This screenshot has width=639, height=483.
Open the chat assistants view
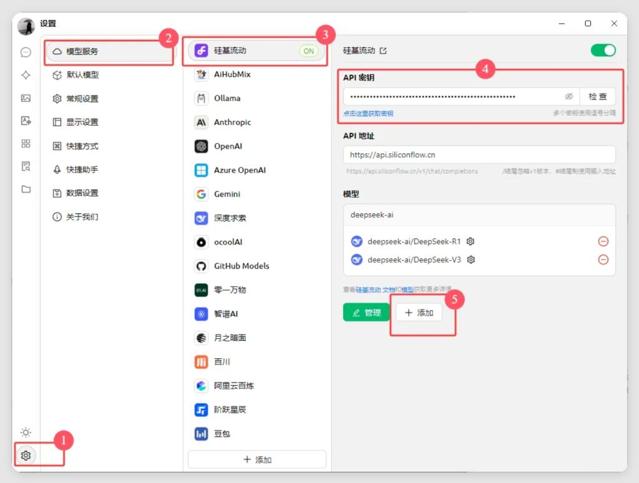[26, 52]
